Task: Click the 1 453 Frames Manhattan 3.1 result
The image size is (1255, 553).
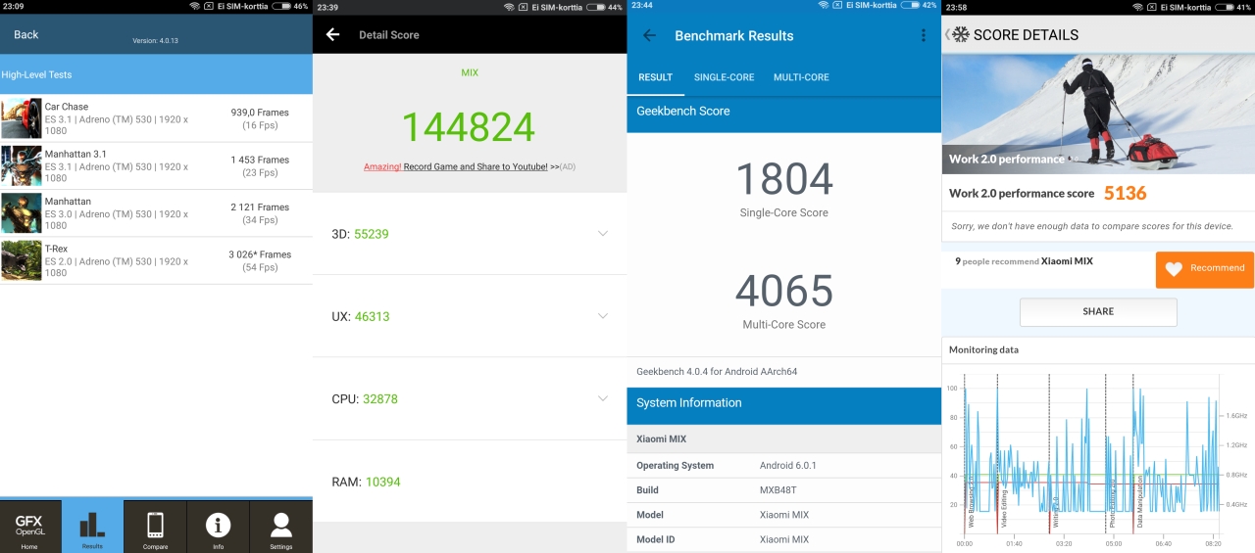Action: (260, 160)
